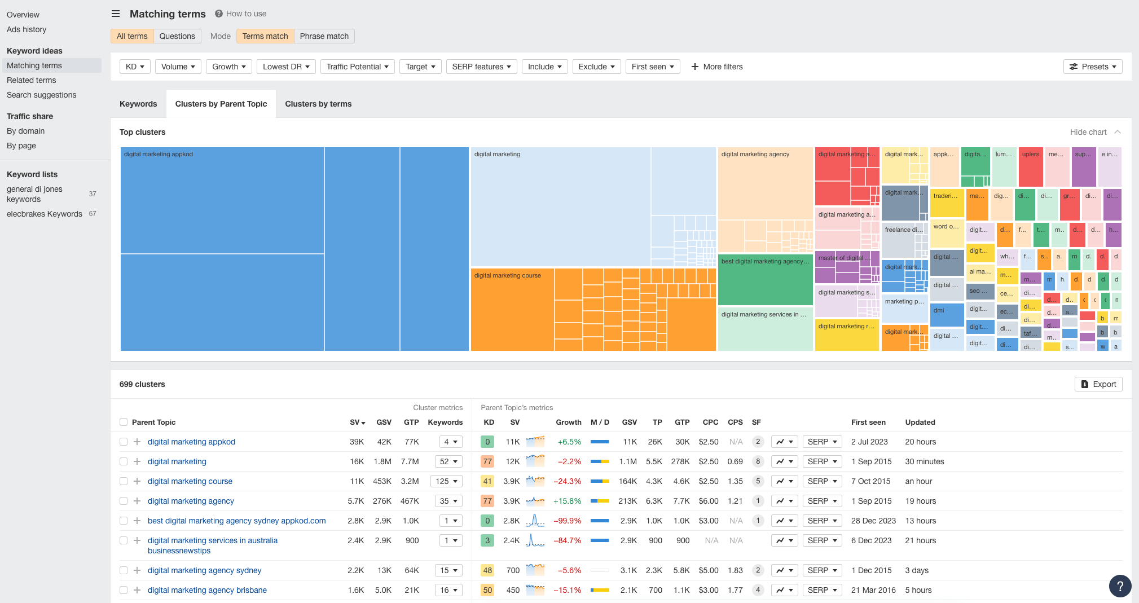Open the digital marketing agency brisbane link

tap(207, 590)
